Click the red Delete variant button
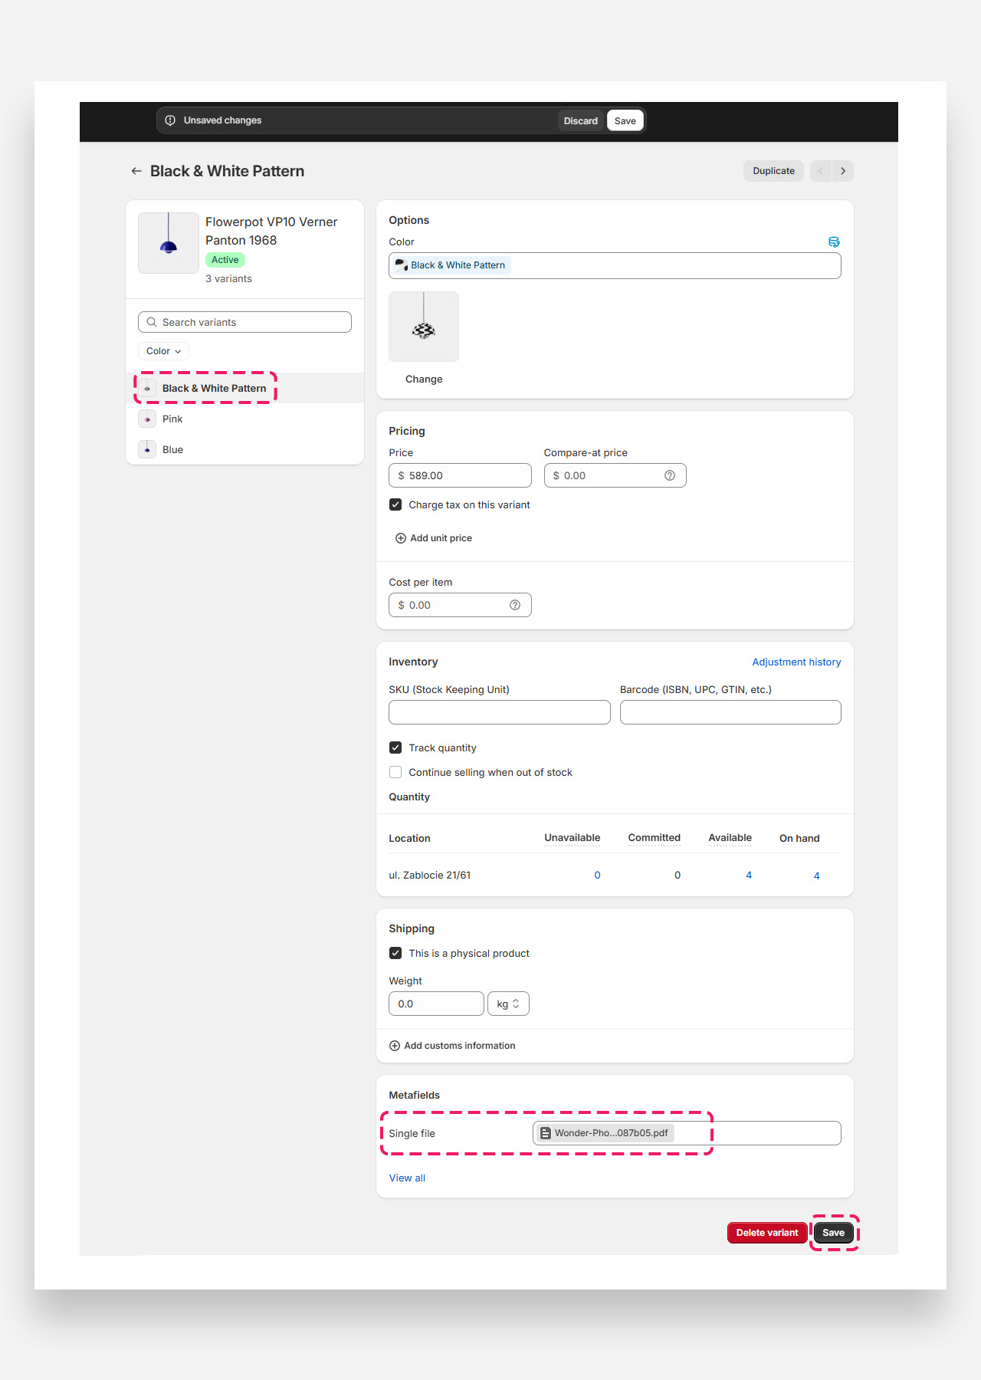The height and width of the screenshot is (1380, 981). 766,1233
